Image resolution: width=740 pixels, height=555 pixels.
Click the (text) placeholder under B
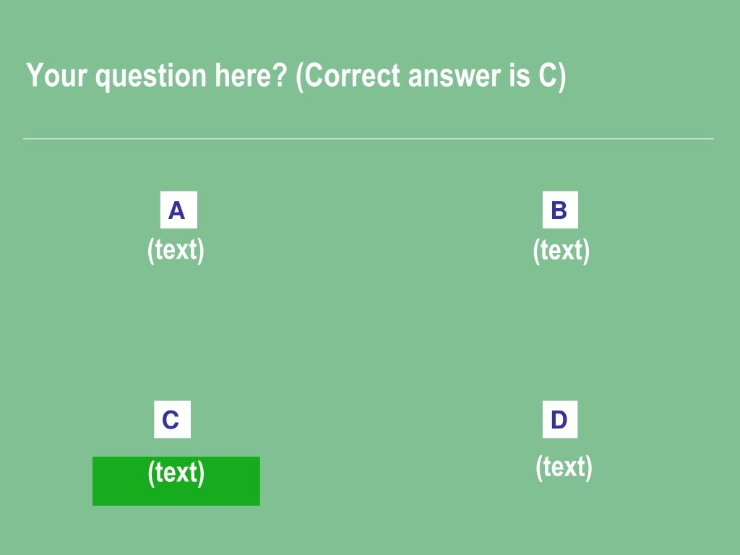pyautogui.click(x=561, y=250)
